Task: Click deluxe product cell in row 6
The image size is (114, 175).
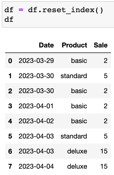Action: [77, 151]
